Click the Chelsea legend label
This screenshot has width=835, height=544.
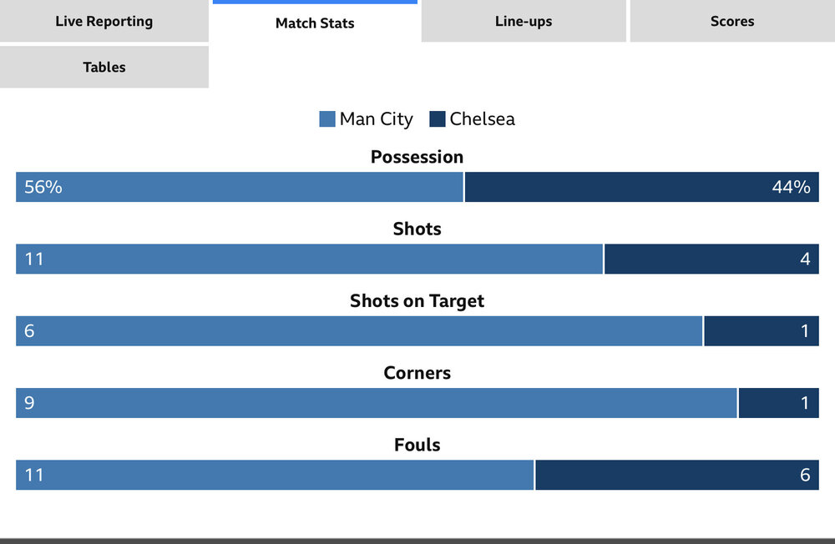[482, 118]
